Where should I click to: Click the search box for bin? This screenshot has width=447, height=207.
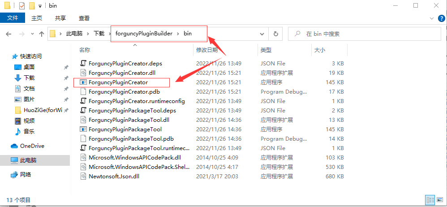(364, 34)
